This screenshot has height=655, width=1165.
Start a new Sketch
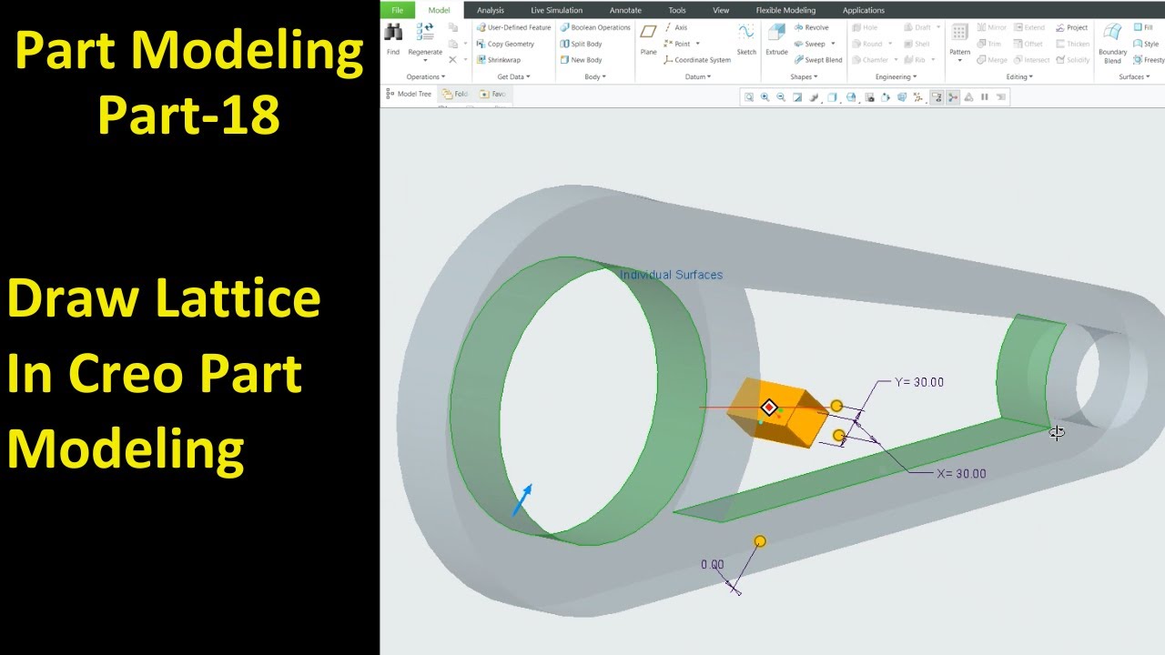746,38
